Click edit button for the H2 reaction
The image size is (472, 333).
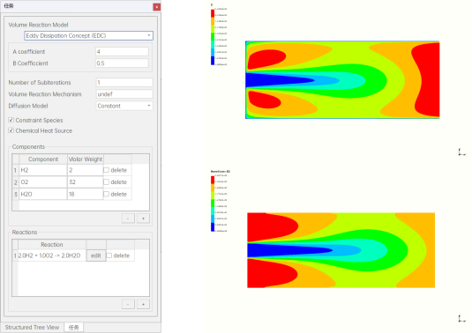pos(96,255)
